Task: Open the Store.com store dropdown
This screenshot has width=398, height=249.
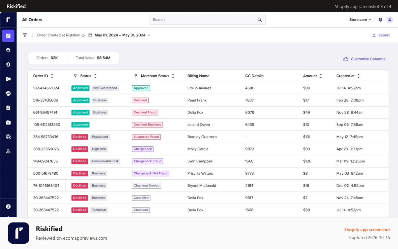Action: pyautogui.click(x=360, y=20)
